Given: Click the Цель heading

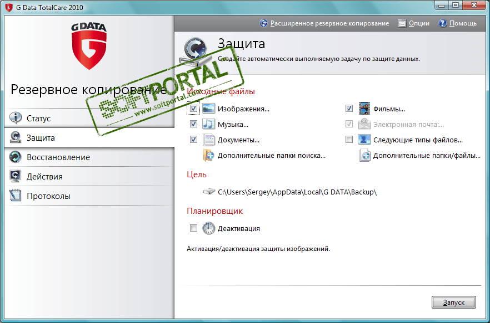Looking at the screenshot, I should pyautogui.click(x=197, y=175).
